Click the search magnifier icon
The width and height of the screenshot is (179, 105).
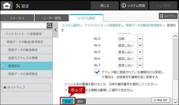tap(50, 26)
